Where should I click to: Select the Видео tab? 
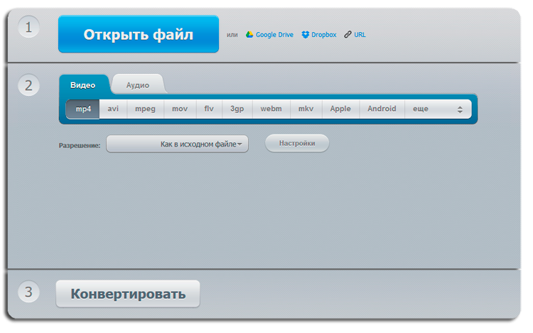83,85
